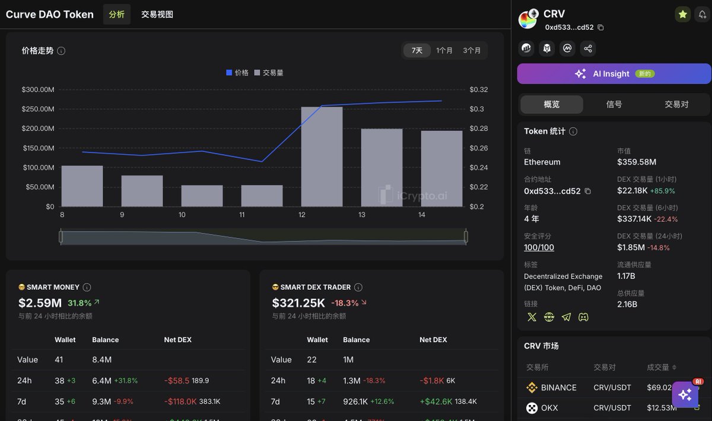Open the Telegram link icon
The height and width of the screenshot is (421, 712).
pos(567,317)
